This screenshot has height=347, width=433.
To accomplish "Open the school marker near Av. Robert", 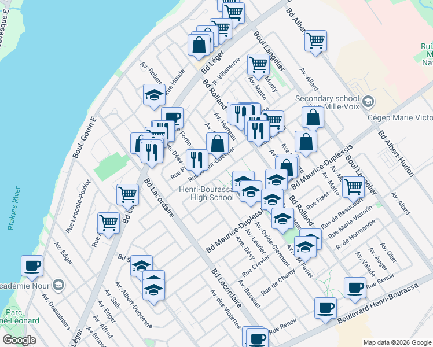I will click(x=154, y=95).
